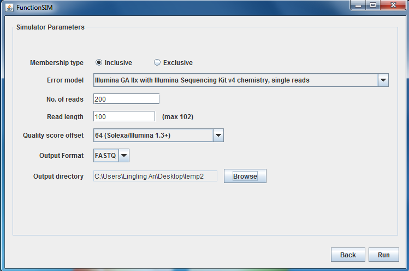Viewport: 409px width, 271px height.
Task: Click the Java icon in title bar
Action: click(9, 8)
